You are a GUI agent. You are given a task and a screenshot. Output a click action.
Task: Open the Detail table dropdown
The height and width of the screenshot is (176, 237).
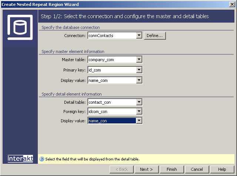(x=139, y=102)
